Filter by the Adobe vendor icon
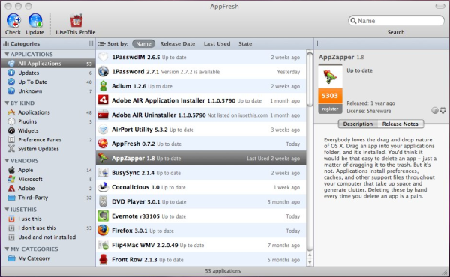Image resolution: width=450 pixels, height=277 pixels. coord(11,188)
